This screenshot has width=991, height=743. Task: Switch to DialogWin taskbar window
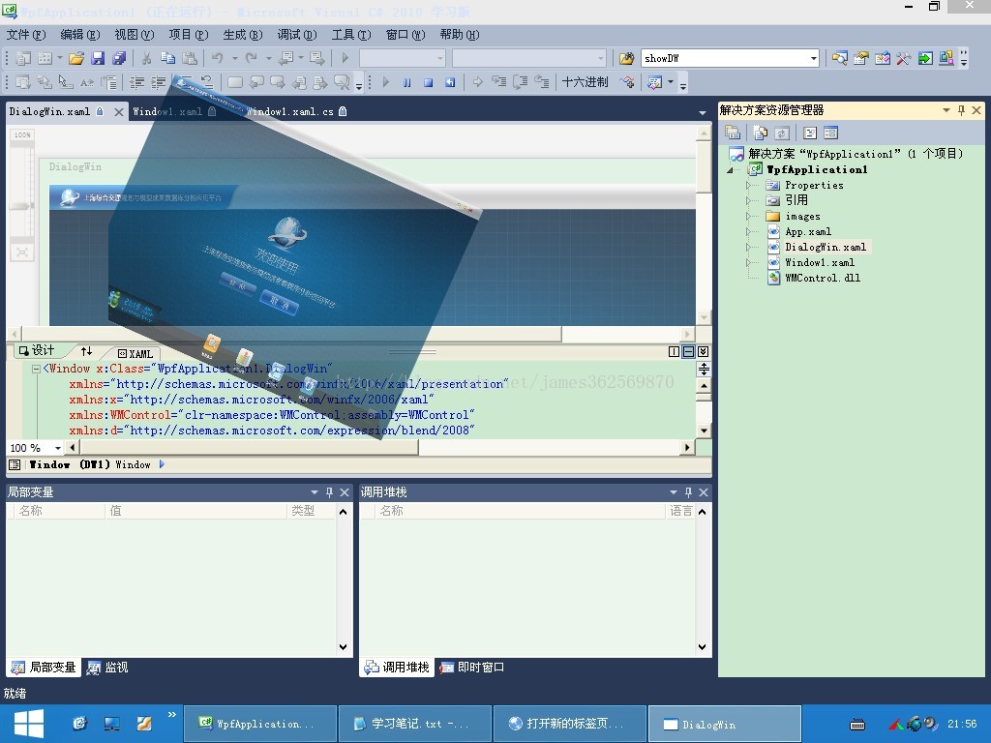(725, 724)
